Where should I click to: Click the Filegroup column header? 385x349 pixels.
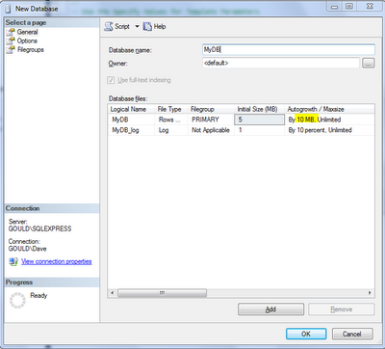211,109
